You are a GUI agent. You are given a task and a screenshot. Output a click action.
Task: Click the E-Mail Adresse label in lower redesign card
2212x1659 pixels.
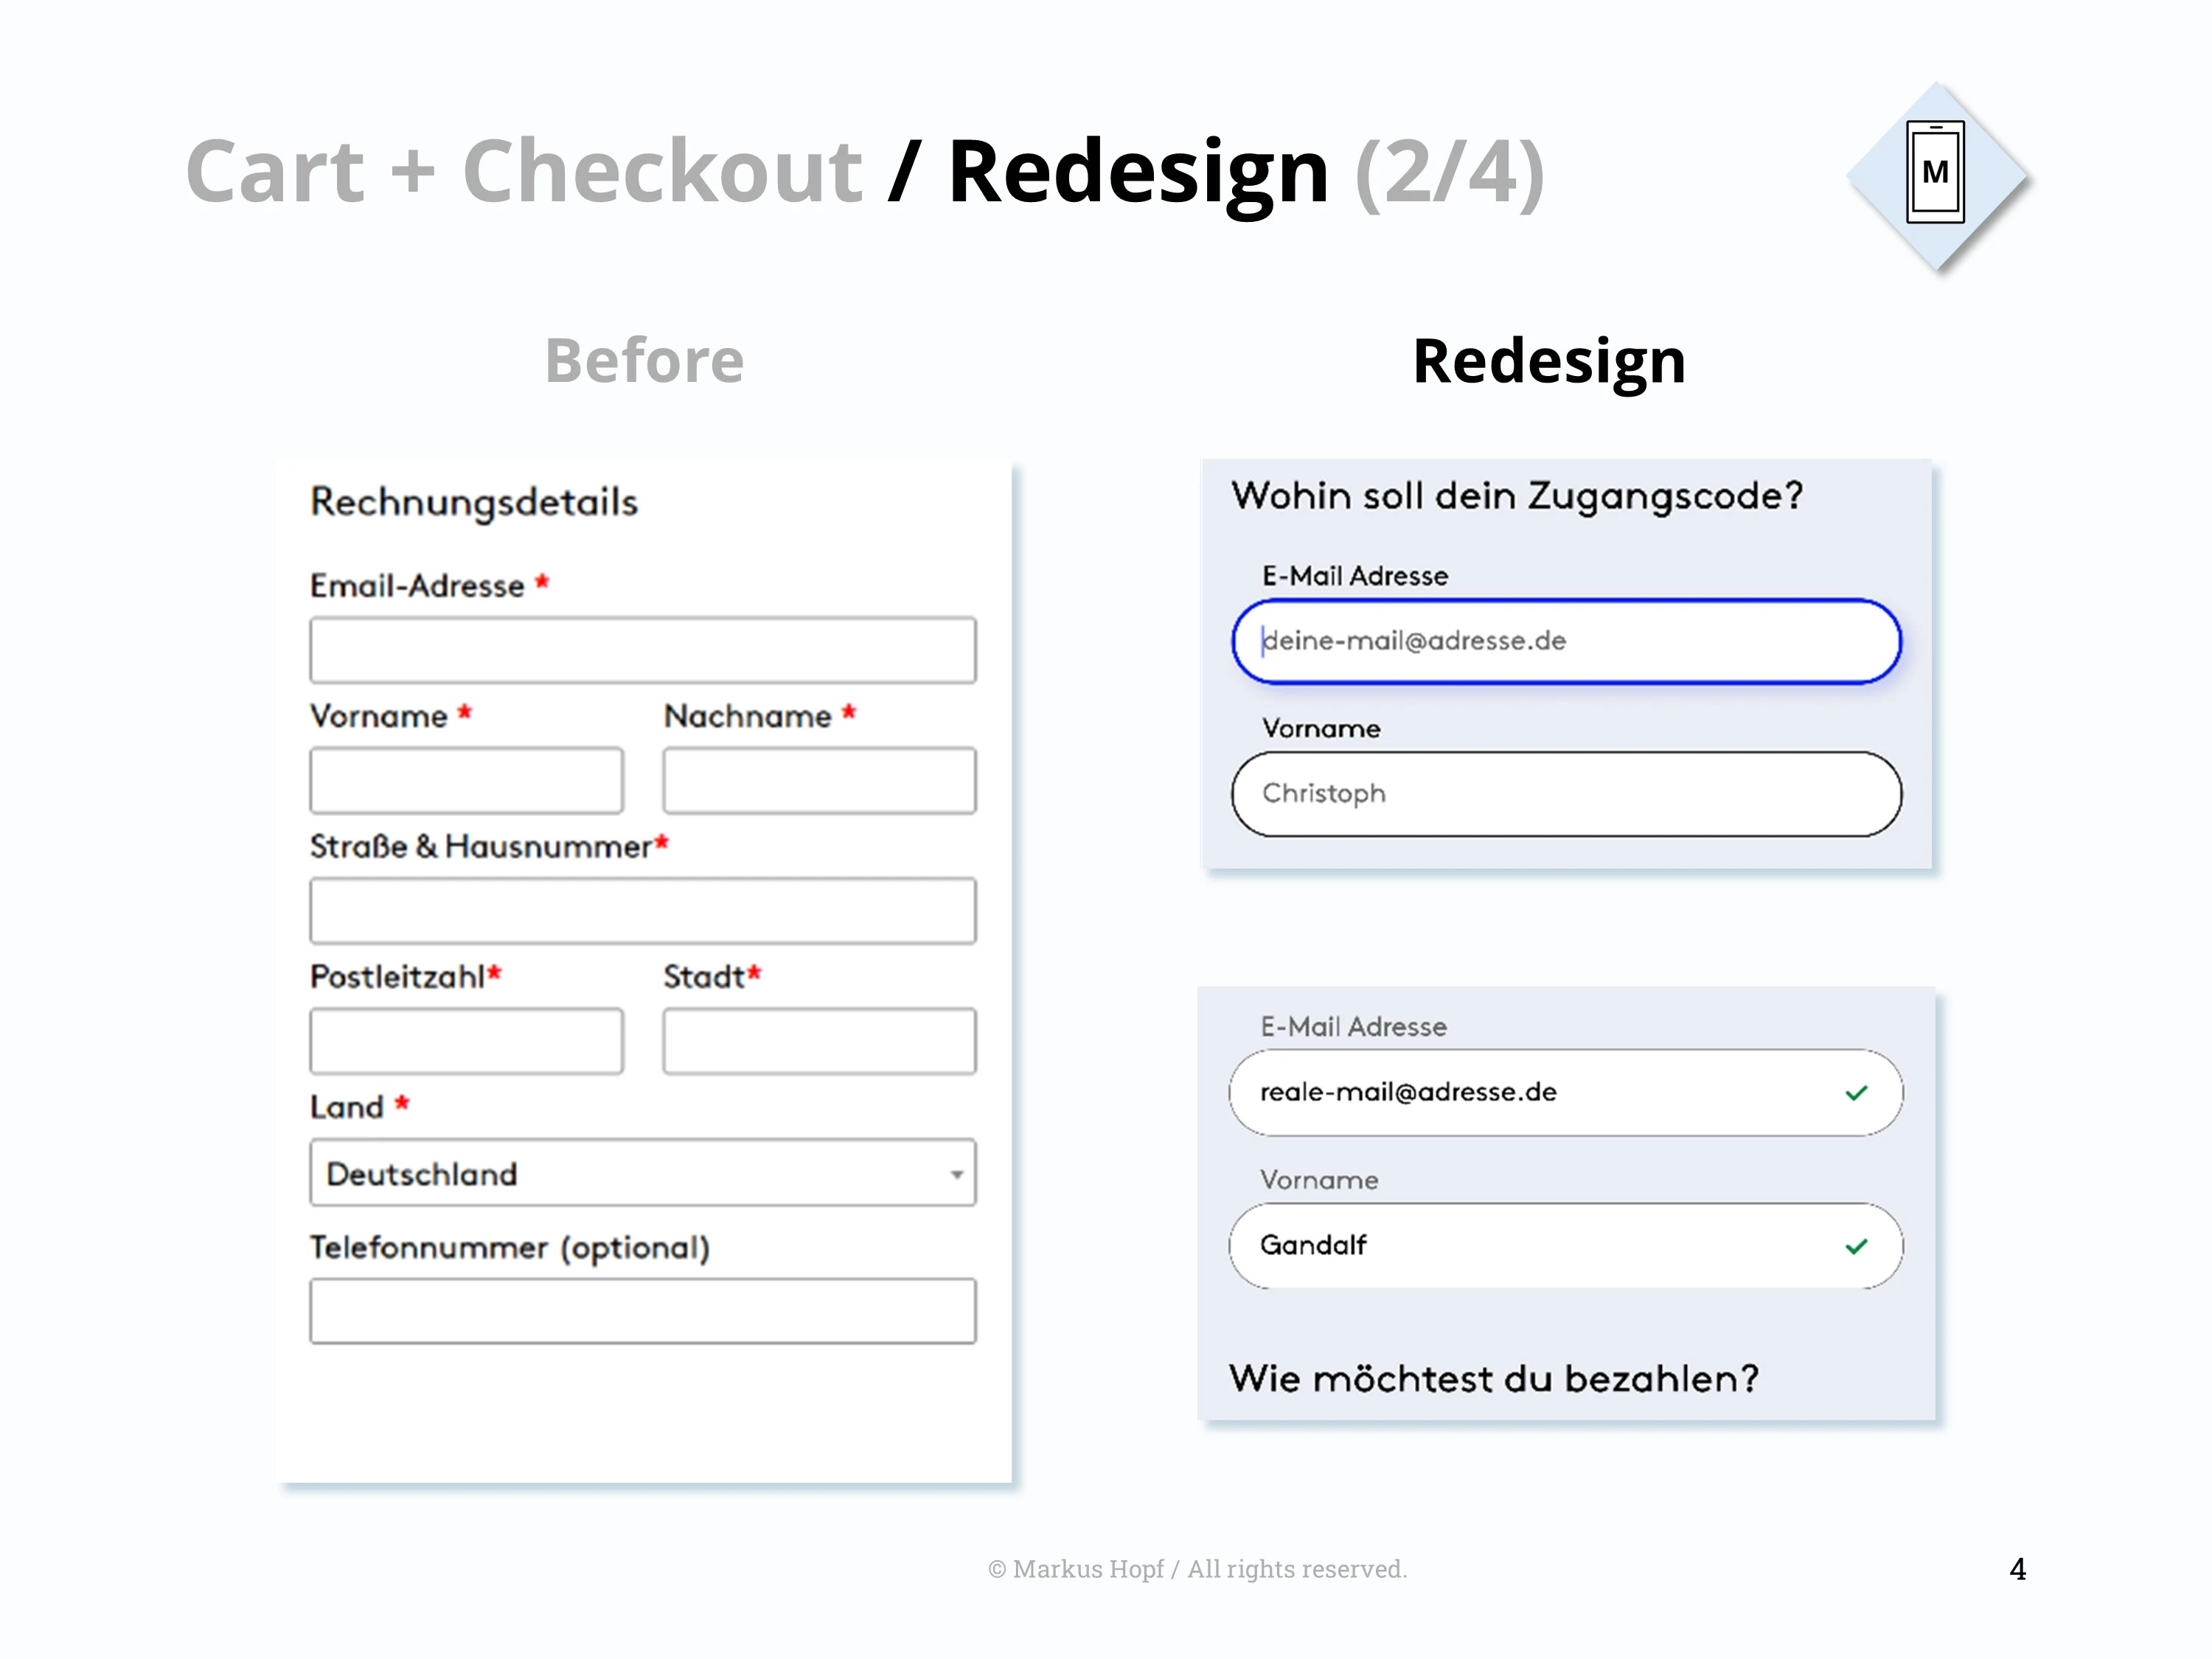point(1354,1027)
